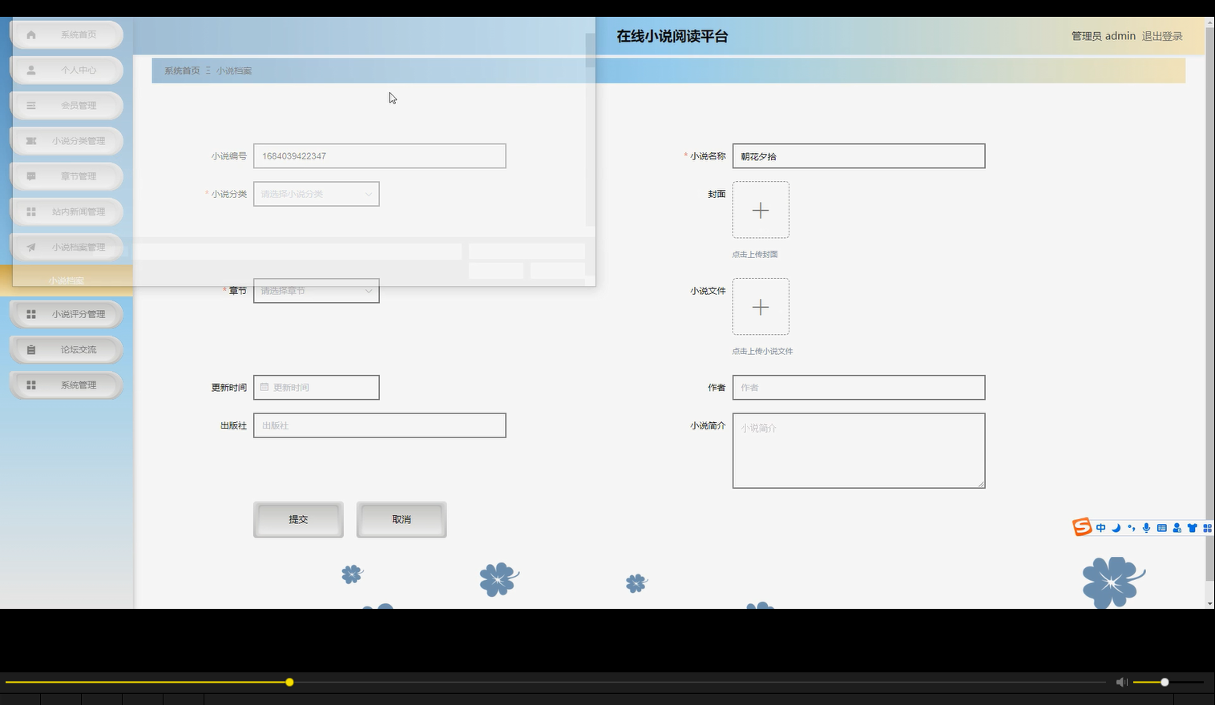The image size is (1215, 705).
Task: Click the 在线小说阅读平台 title
Action: click(x=672, y=36)
